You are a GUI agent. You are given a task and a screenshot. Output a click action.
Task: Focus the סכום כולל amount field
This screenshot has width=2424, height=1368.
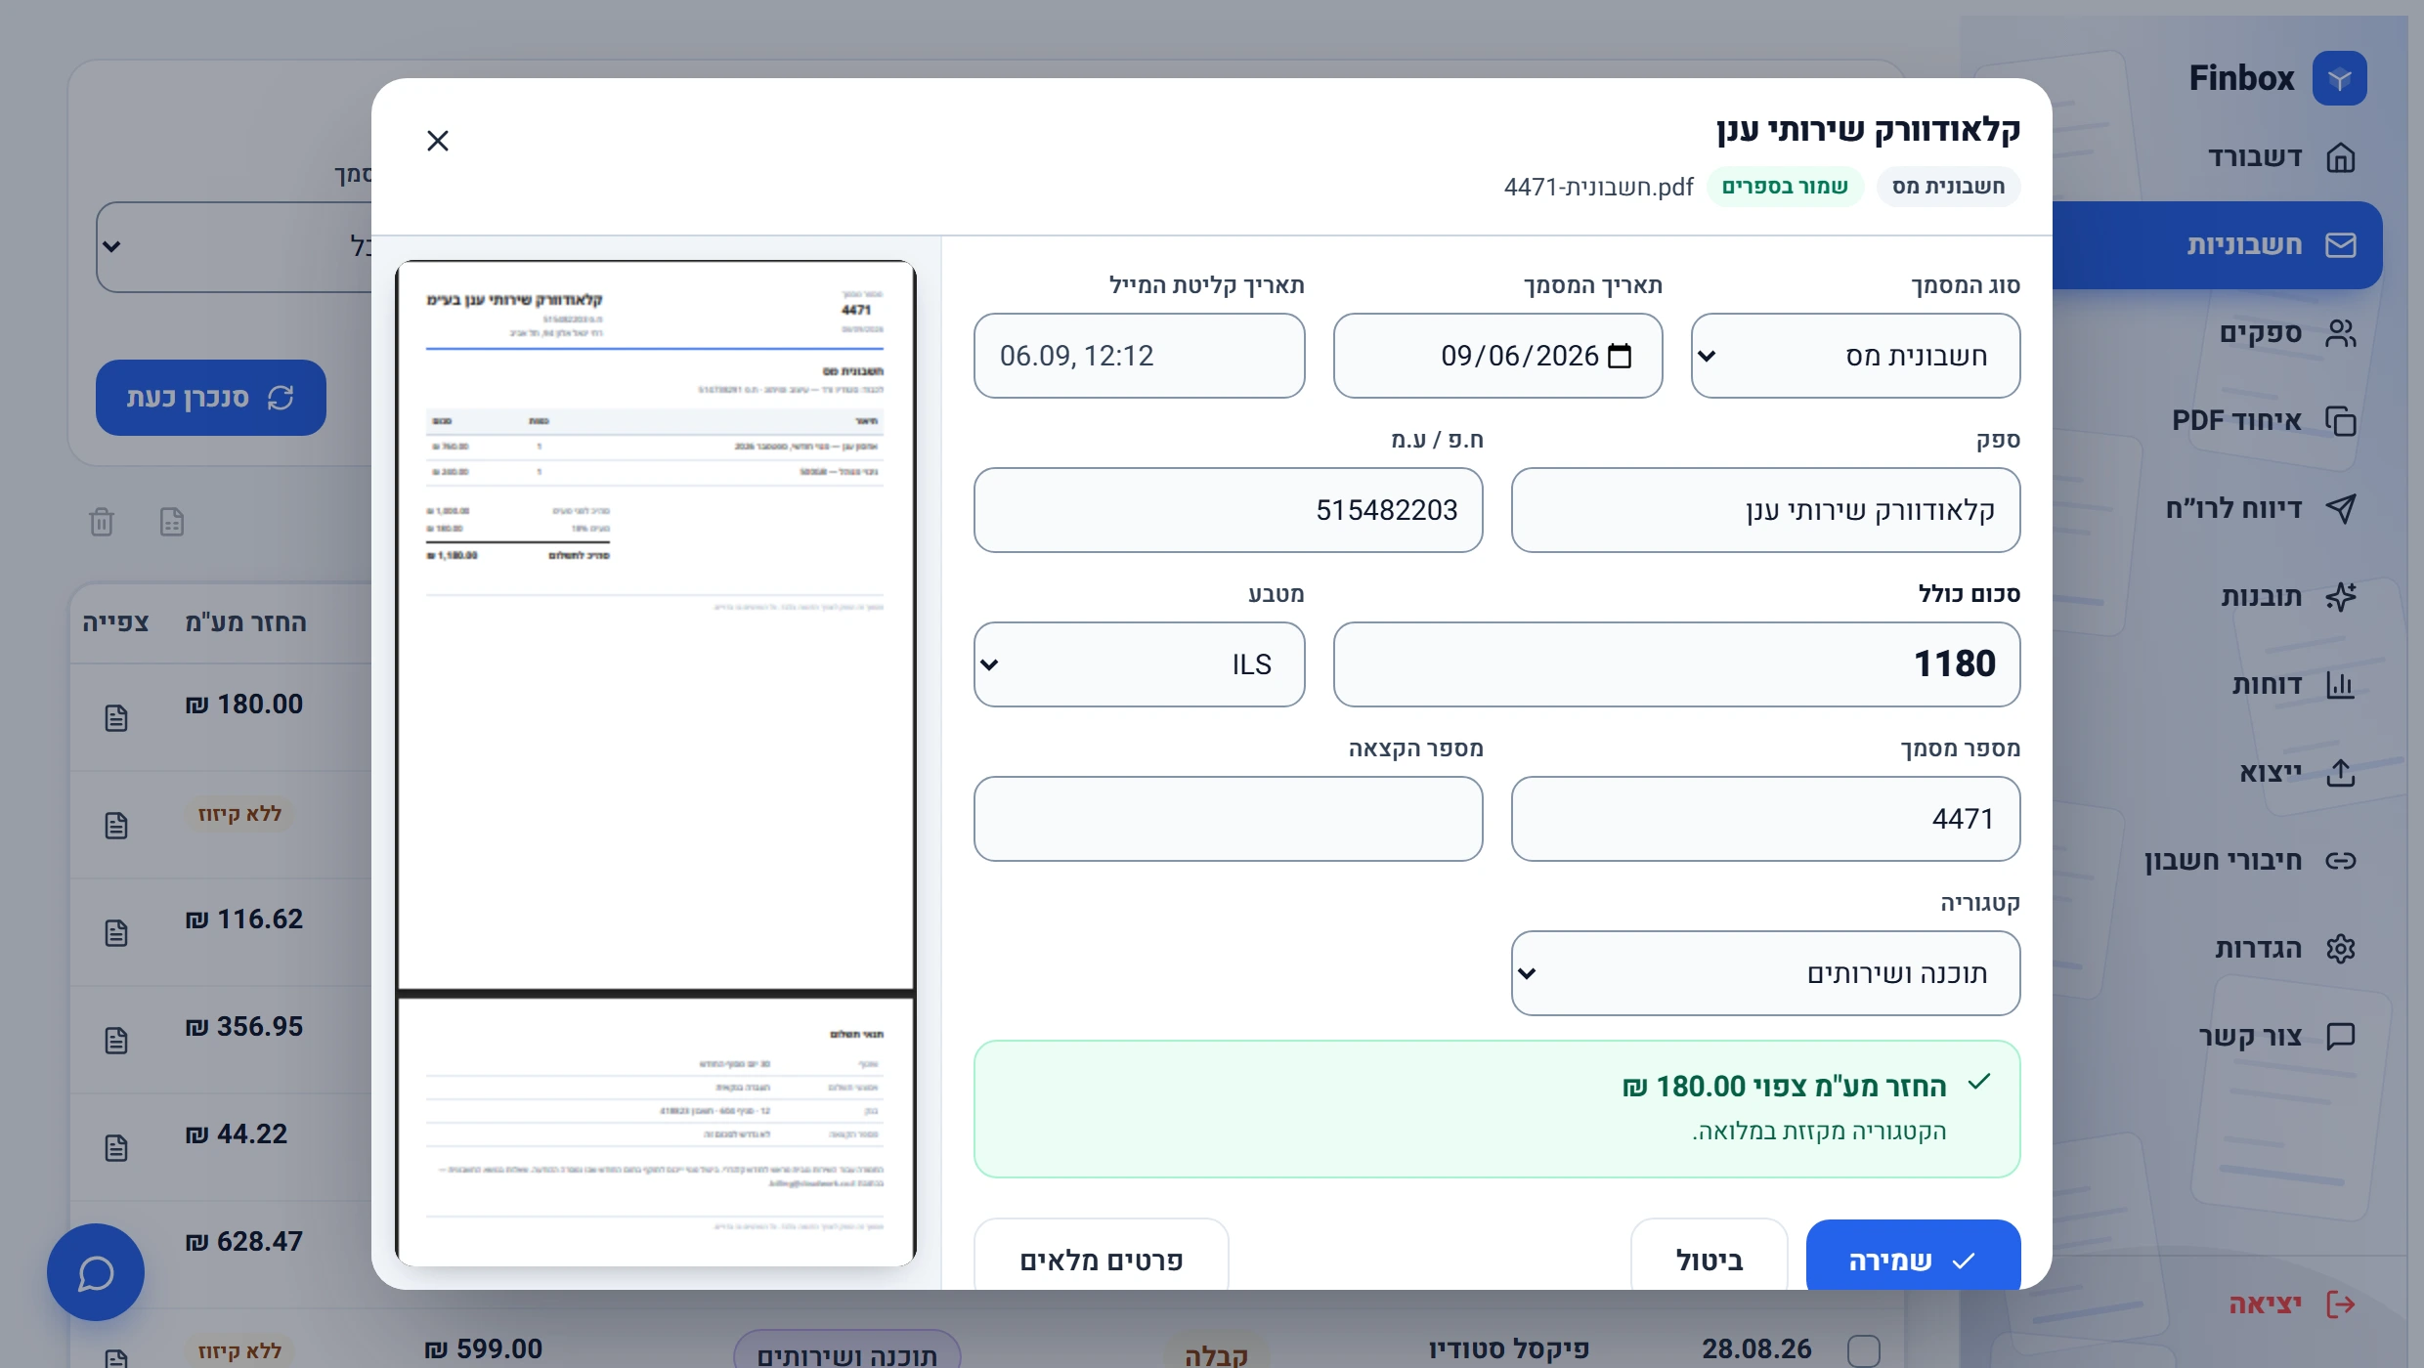tap(1676, 664)
